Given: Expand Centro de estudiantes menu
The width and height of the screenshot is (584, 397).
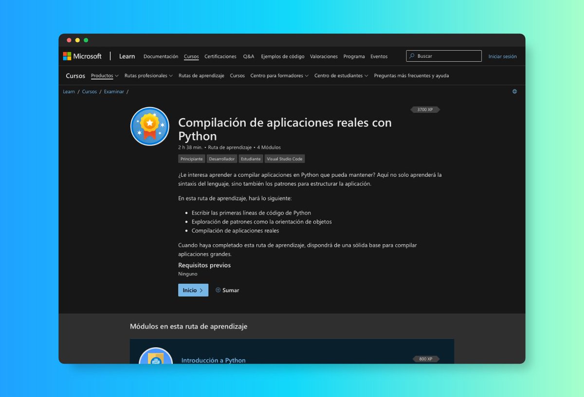Looking at the screenshot, I should (x=341, y=76).
